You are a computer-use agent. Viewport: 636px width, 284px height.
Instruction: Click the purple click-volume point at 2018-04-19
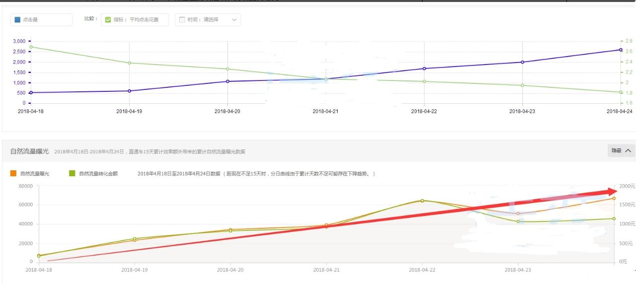click(129, 91)
